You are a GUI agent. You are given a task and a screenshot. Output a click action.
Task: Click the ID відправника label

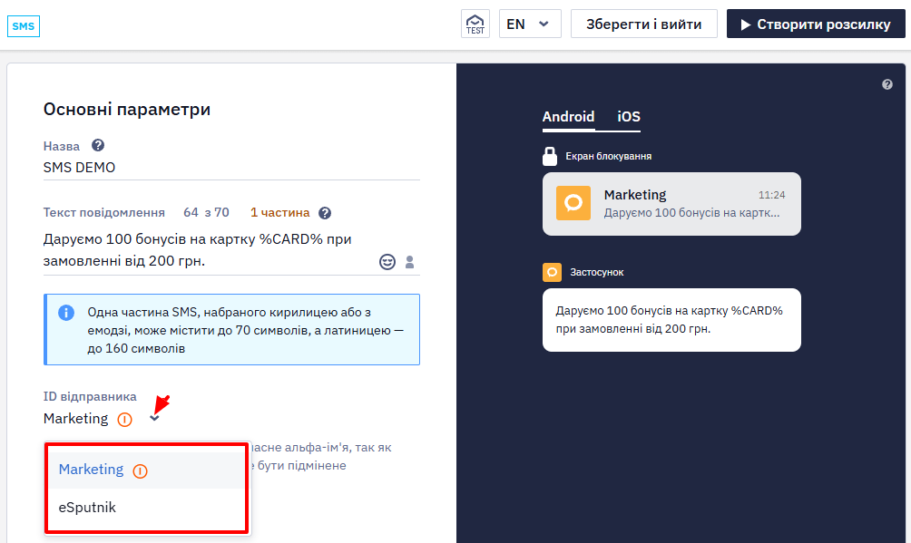tap(90, 397)
